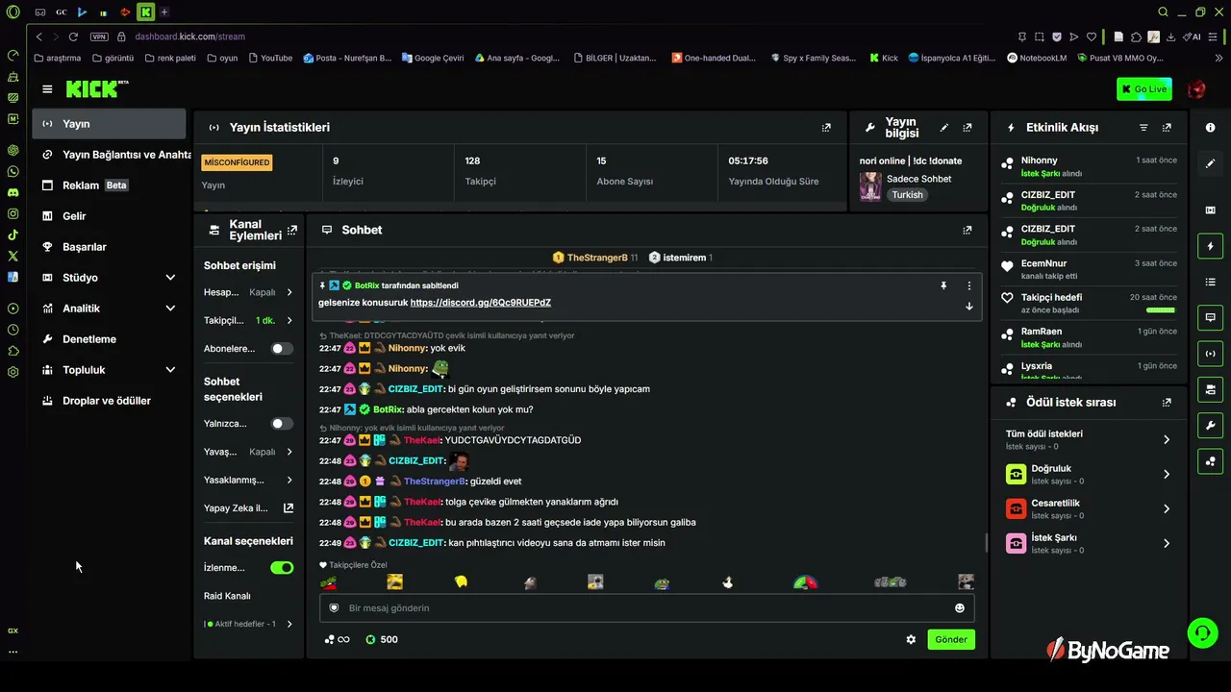Open WhatsApp from the browser sidebar
The image size is (1231, 692).
pos(13,171)
